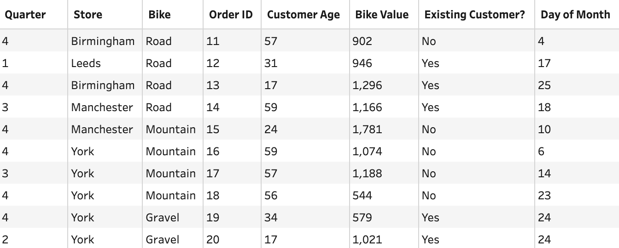This screenshot has width=619, height=248.
Task: Select the Day of Month header
Action: 575,15
